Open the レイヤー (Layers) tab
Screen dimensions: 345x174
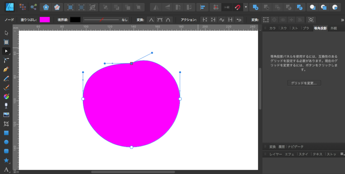click(x=275, y=154)
